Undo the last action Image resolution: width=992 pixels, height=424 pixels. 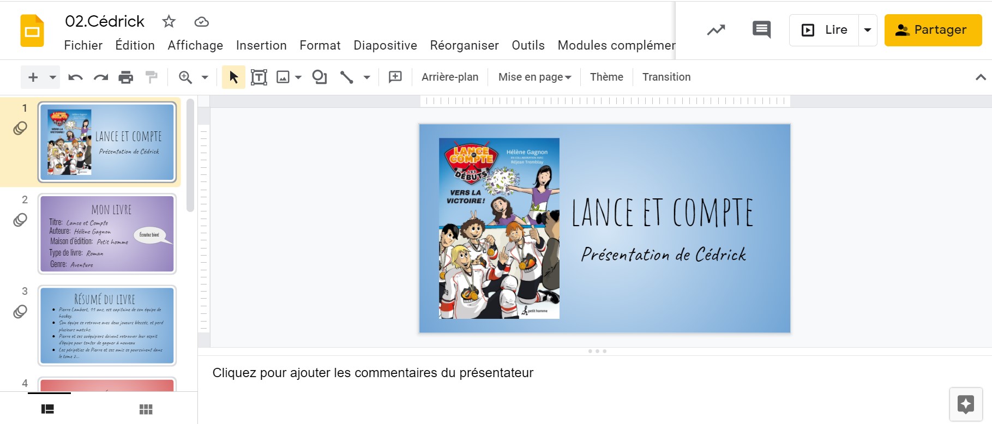[75, 77]
